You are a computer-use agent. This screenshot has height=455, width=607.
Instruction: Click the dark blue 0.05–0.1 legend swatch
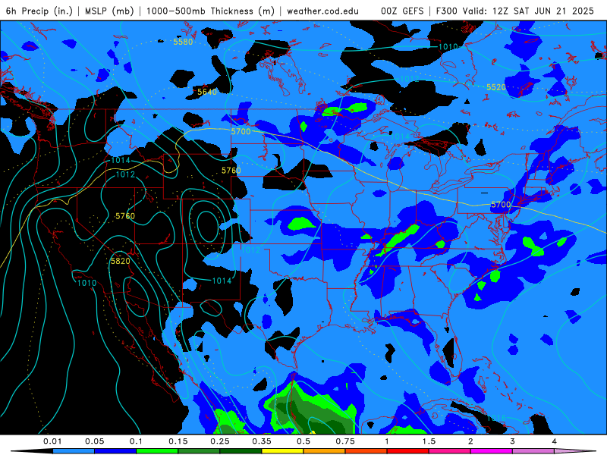tap(115, 451)
